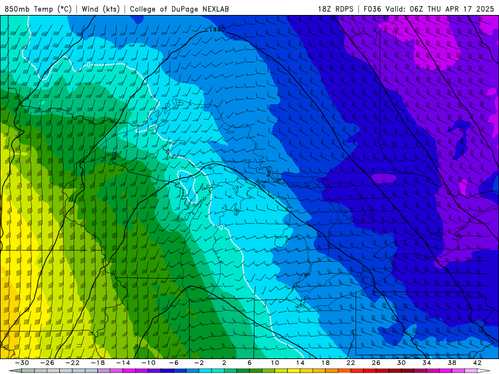The image size is (499, 374).
Task: Select the College of DuPage NEXLAB text
Action: (179, 9)
